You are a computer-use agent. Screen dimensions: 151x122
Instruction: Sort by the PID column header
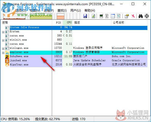click(57, 22)
